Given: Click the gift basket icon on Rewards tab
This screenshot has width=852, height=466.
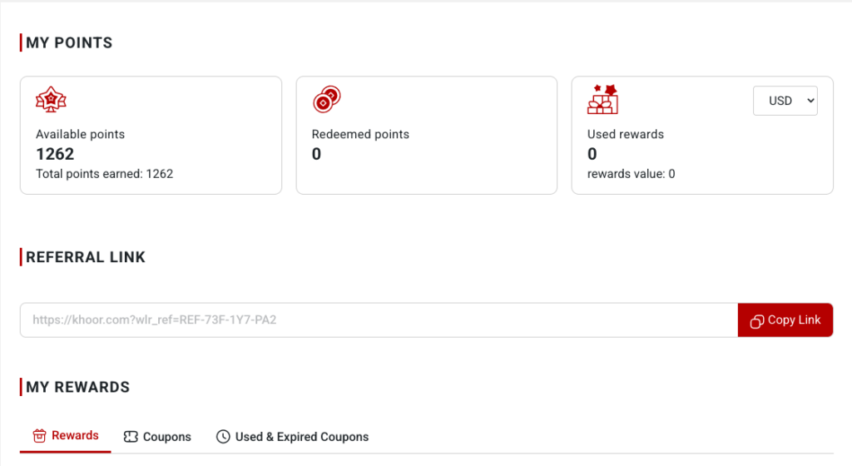Looking at the screenshot, I should [x=40, y=435].
